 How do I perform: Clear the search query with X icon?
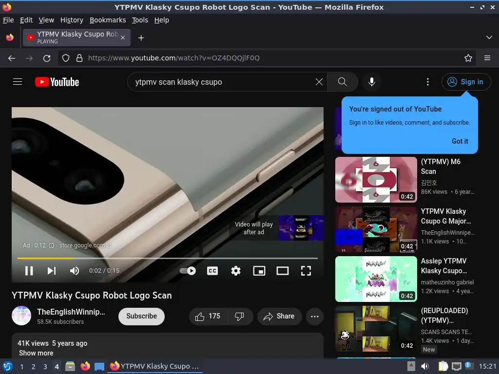pos(319,82)
